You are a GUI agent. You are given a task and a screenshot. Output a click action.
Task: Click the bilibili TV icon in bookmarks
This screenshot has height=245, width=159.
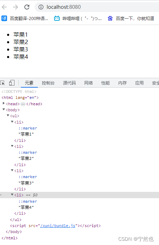click(57, 18)
